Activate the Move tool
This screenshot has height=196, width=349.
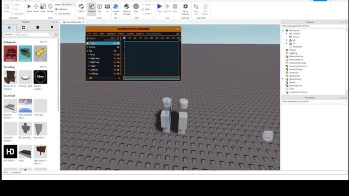36,8
